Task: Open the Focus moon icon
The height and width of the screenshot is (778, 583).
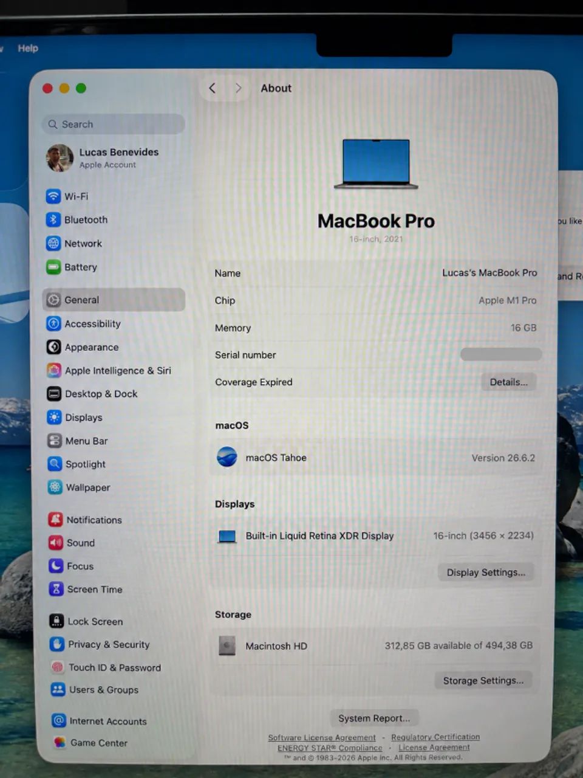Action: point(56,566)
